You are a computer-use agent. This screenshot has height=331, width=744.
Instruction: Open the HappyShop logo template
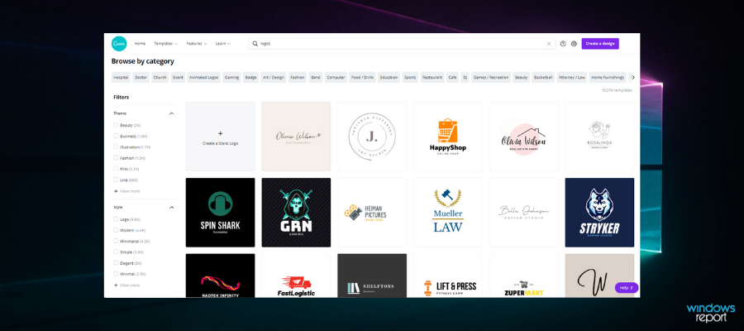coord(448,137)
